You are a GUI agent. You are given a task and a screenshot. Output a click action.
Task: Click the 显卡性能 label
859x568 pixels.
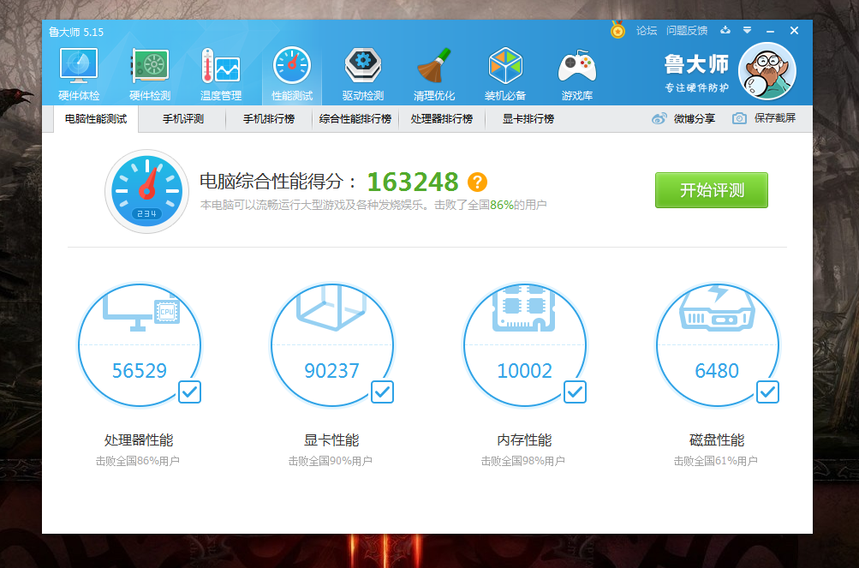point(331,440)
